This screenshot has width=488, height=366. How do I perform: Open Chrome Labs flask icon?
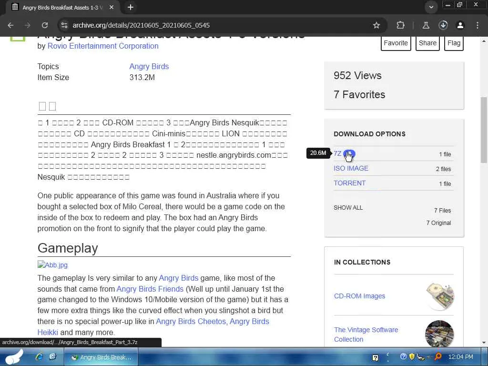(426, 25)
